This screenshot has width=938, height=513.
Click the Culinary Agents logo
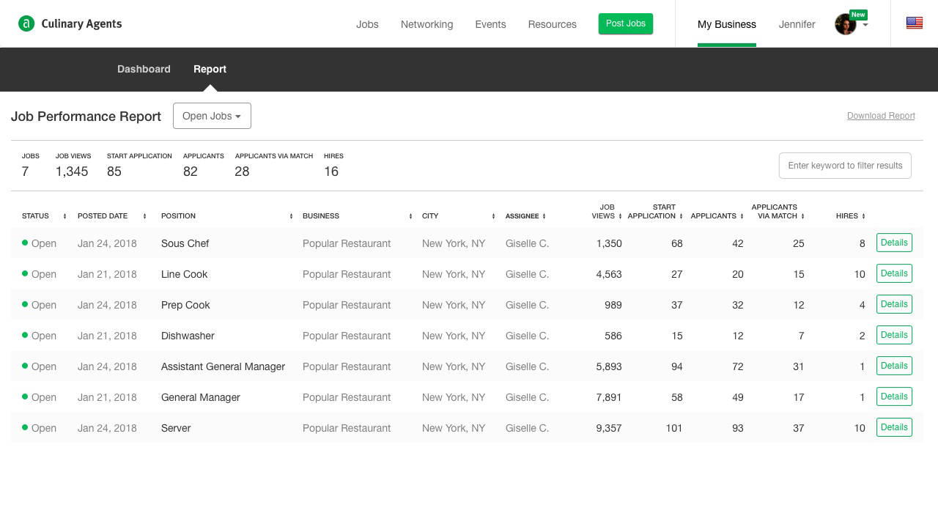point(70,23)
